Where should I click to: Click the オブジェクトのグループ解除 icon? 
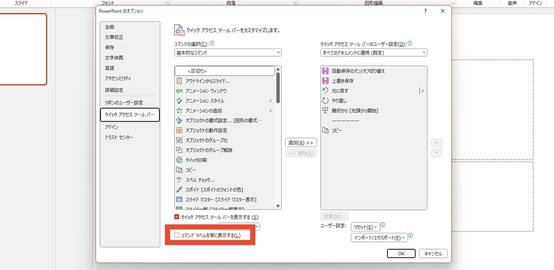click(179, 150)
